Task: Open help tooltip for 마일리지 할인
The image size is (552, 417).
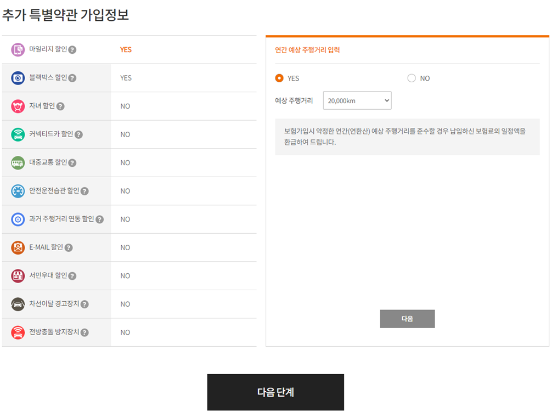Action: pos(72,50)
